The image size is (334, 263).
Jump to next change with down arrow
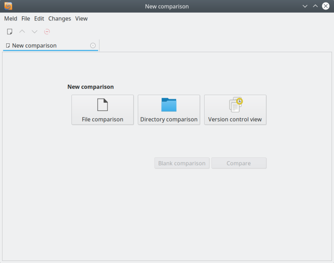(35, 32)
